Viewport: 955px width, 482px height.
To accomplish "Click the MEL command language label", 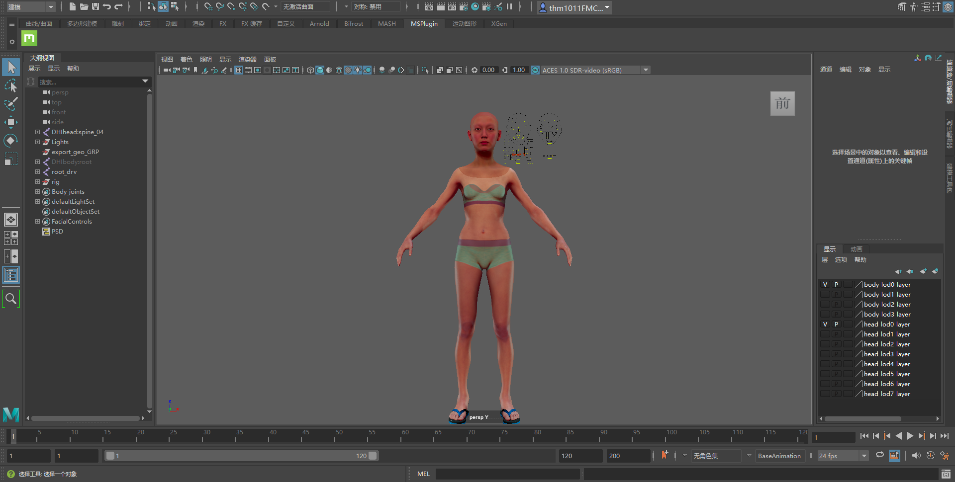I will pos(423,474).
